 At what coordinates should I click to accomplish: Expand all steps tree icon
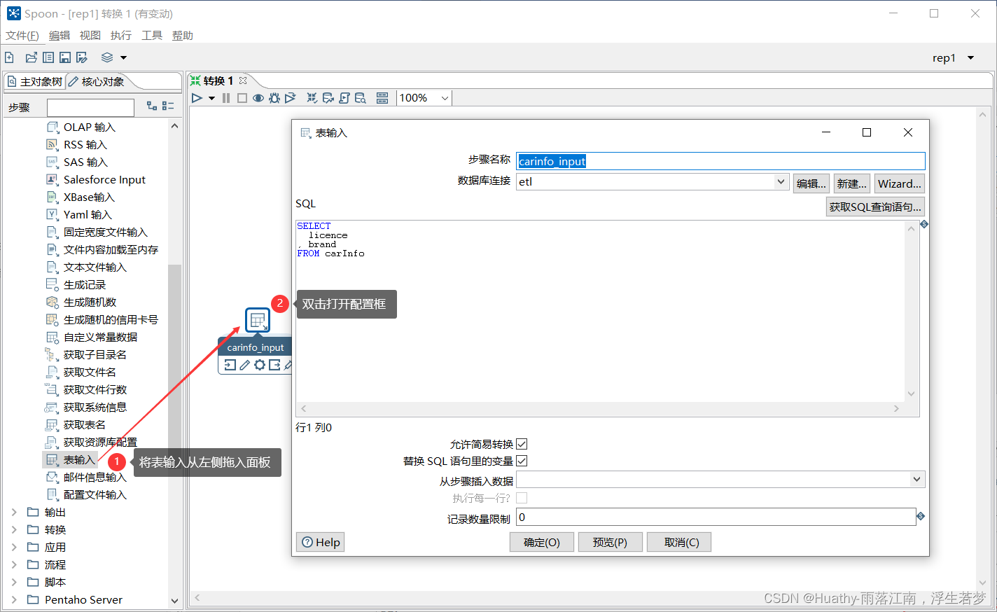(152, 106)
